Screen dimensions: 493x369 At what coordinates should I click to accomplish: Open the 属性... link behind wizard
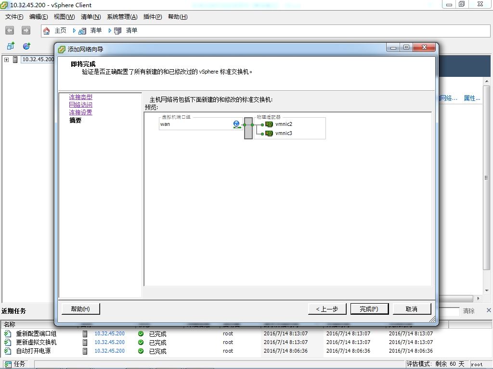(472, 98)
